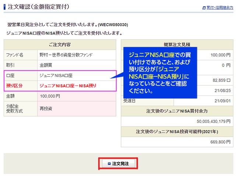Click the 注文確認（金額指定買付） page title
The image size is (240, 176).
coord(39,7)
